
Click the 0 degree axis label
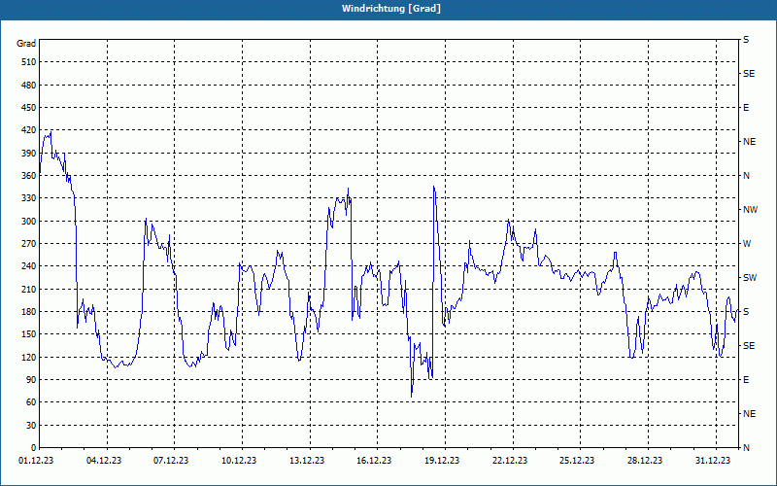point(33,448)
